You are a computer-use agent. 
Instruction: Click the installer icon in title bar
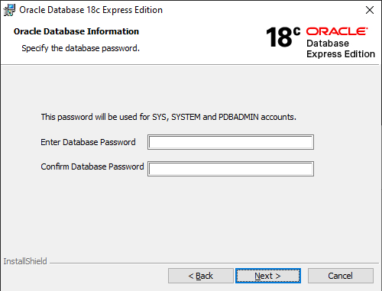pyautogui.click(x=9, y=10)
